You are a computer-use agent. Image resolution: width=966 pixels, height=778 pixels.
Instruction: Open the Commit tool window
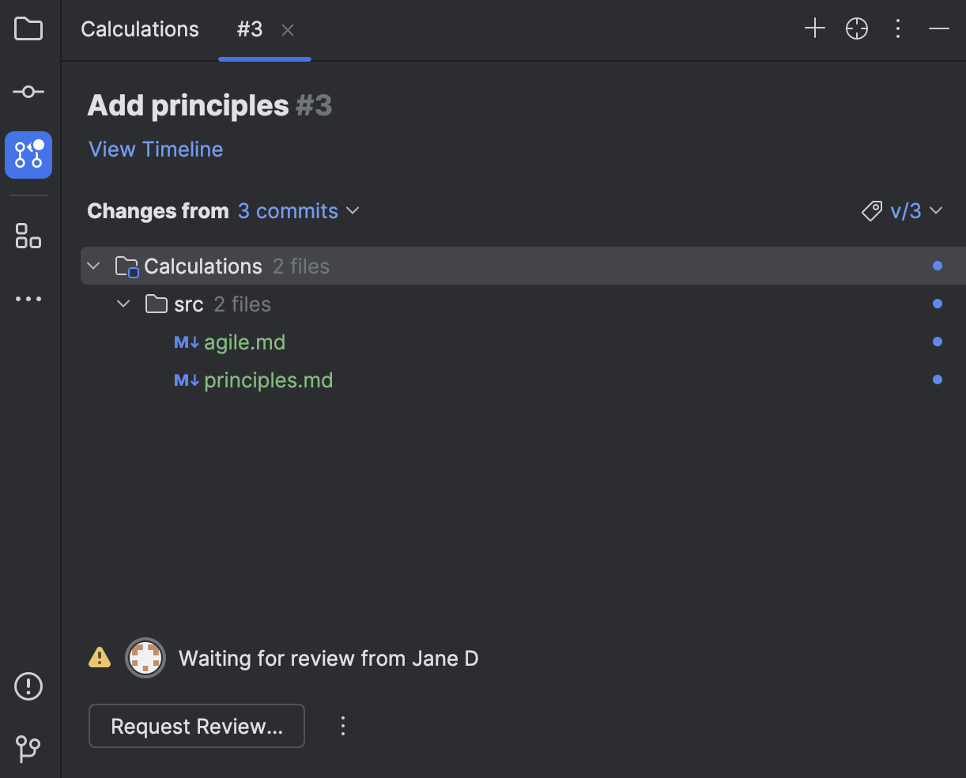(x=28, y=91)
